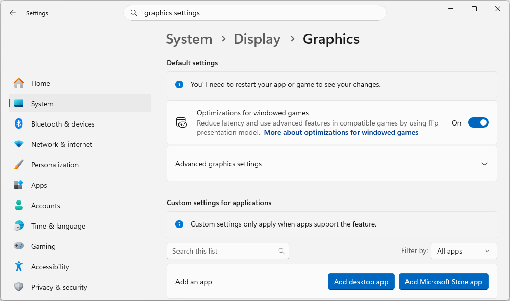The image size is (510, 301).
Task: Click the Add an app label
Action: [193, 282]
